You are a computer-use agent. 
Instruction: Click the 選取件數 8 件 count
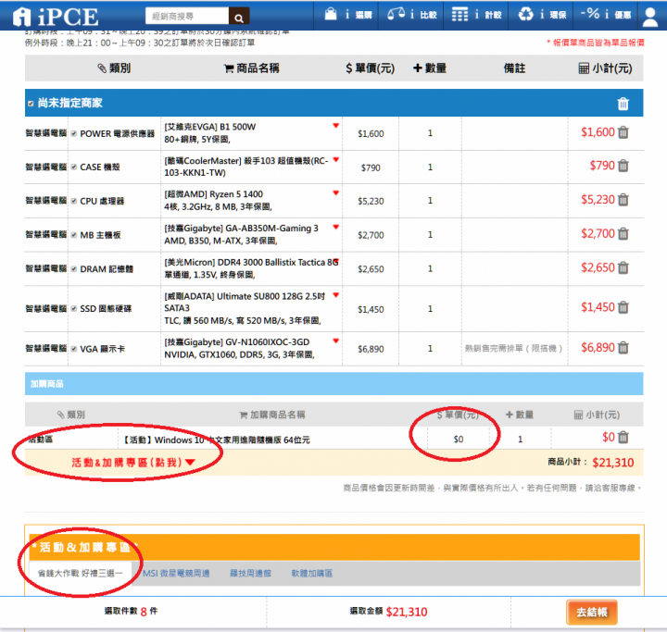131,611
